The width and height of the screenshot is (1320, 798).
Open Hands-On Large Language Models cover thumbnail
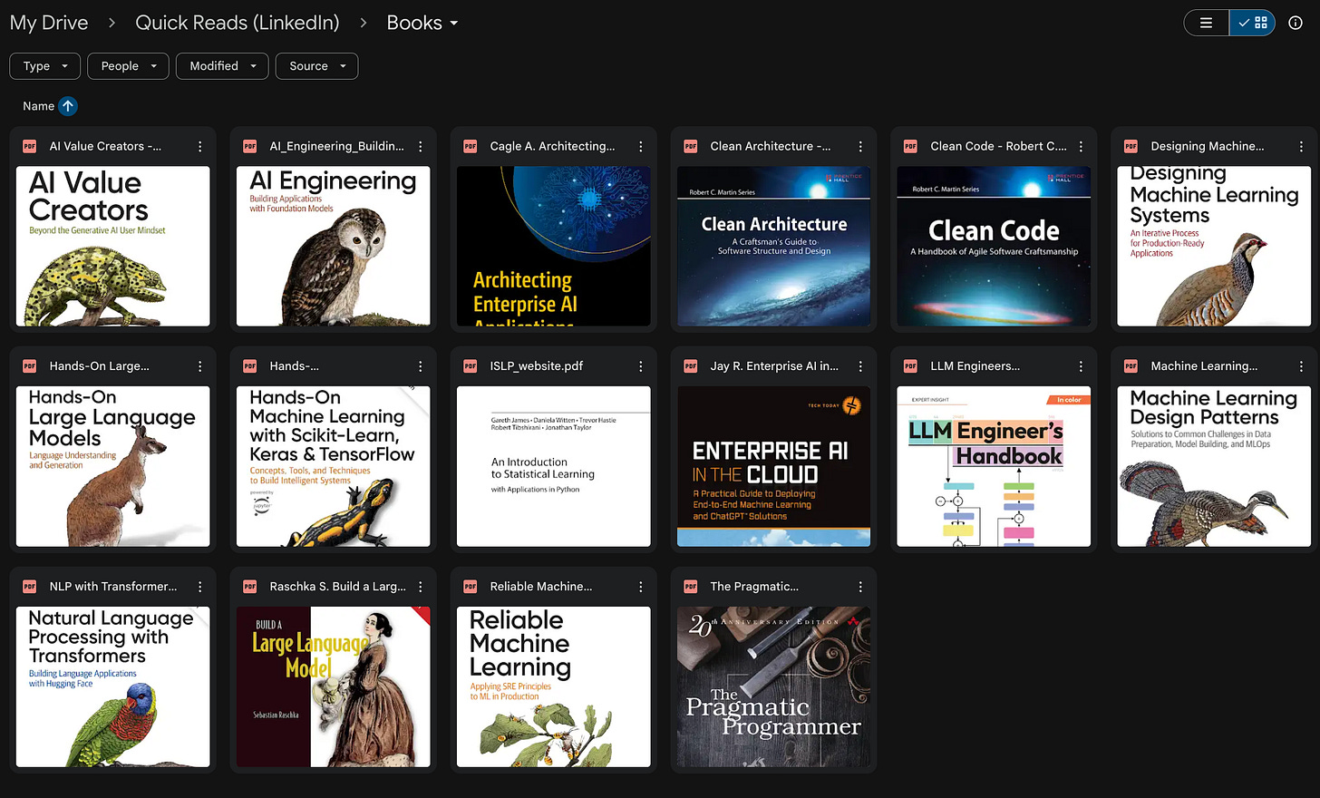[113, 466]
